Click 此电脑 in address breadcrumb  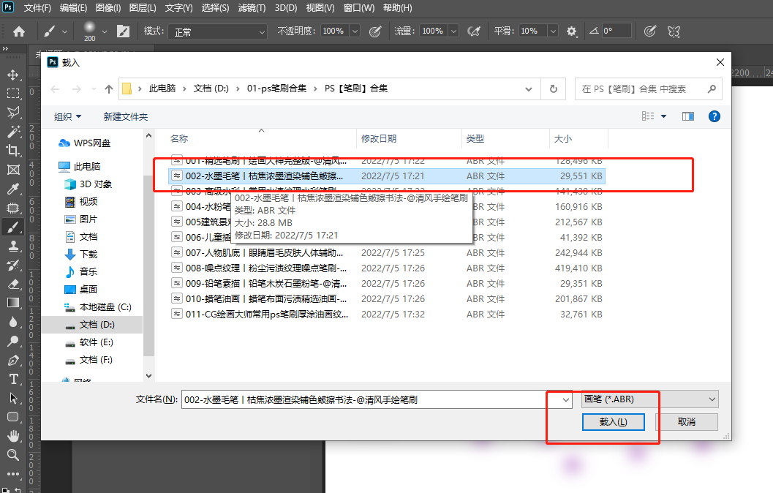pos(162,89)
